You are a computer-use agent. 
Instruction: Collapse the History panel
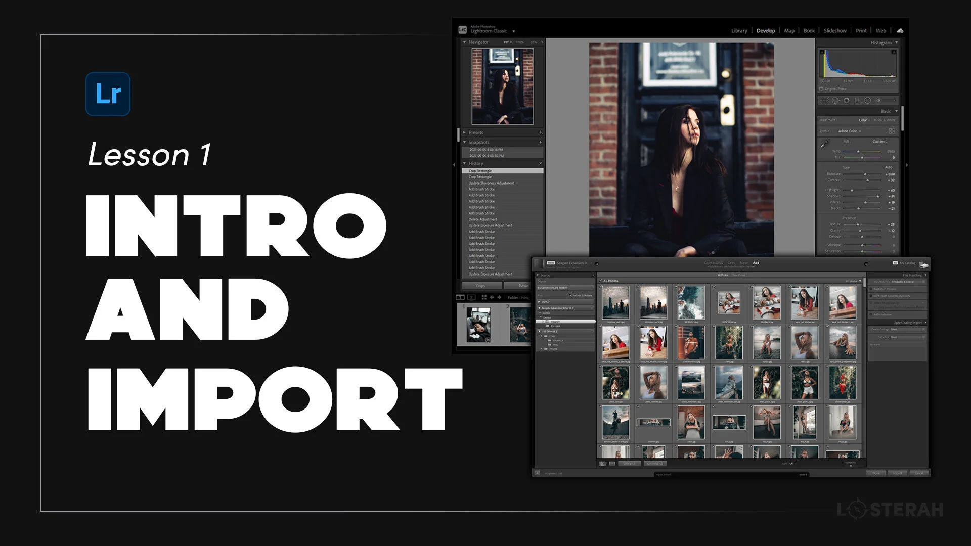[x=465, y=164]
